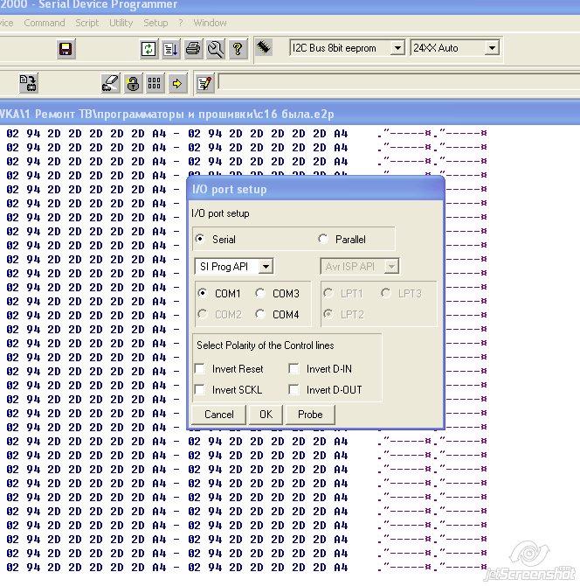Open the Script menu
Viewport: 580px width, 586px height.
(87, 23)
